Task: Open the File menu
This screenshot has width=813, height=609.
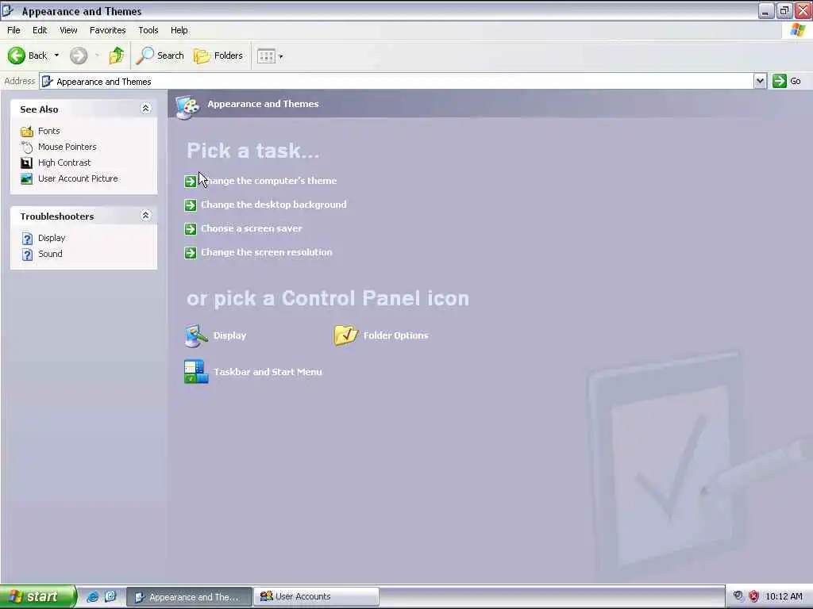Action: 13,30
